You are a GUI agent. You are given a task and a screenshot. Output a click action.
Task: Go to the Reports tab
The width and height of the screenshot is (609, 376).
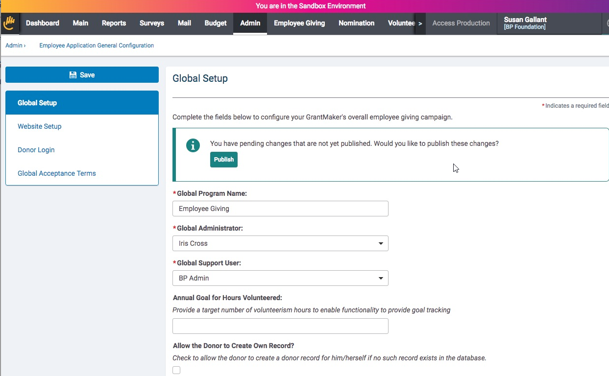pos(114,23)
